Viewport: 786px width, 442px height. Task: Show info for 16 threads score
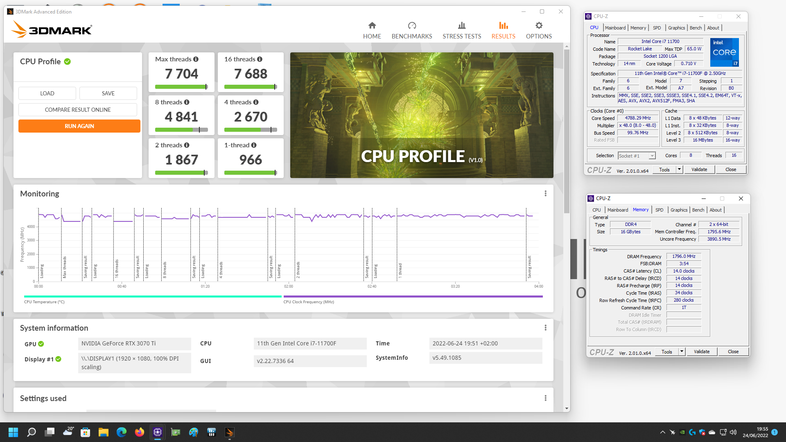[260, 59]
